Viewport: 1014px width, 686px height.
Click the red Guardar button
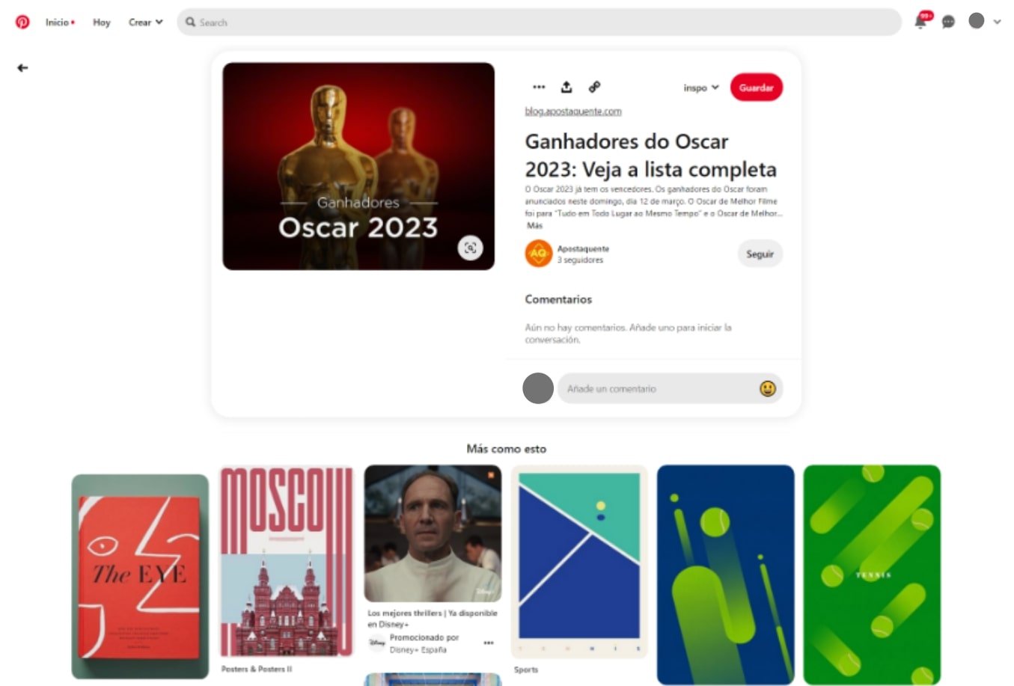(757, 88)
